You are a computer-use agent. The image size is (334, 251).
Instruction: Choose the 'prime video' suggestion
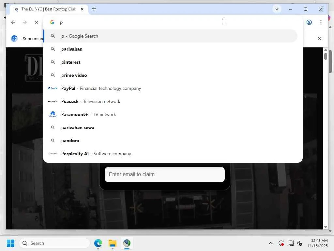[x=170, y=75]
